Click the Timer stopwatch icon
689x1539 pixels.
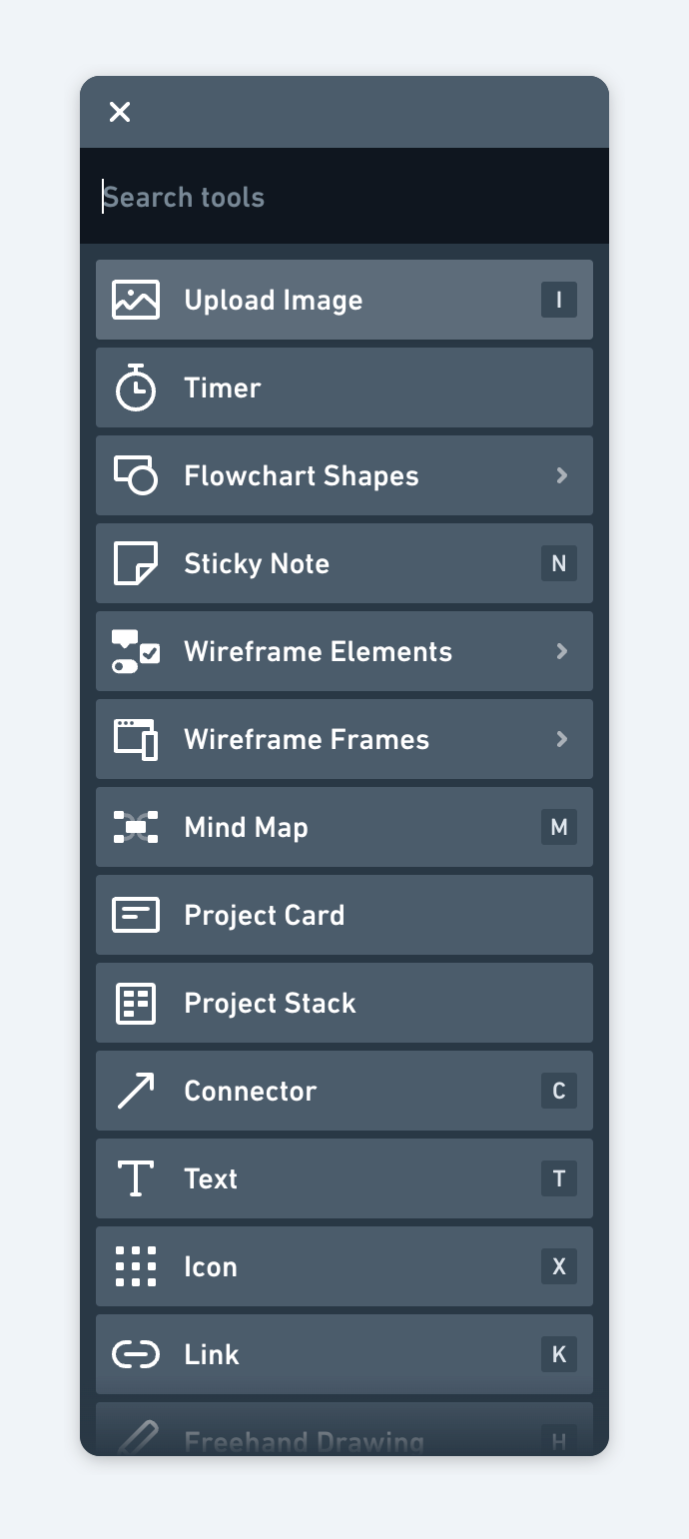tap(136, 386)
